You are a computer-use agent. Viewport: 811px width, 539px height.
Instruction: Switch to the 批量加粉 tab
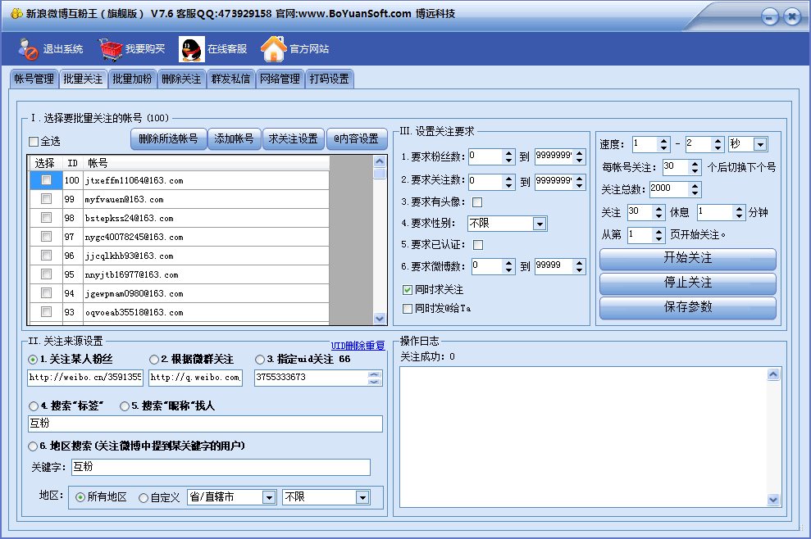coord(132,79)
